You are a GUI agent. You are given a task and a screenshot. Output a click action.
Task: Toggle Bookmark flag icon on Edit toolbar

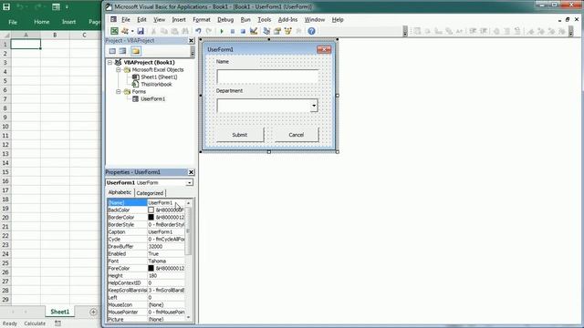(531, 31)
